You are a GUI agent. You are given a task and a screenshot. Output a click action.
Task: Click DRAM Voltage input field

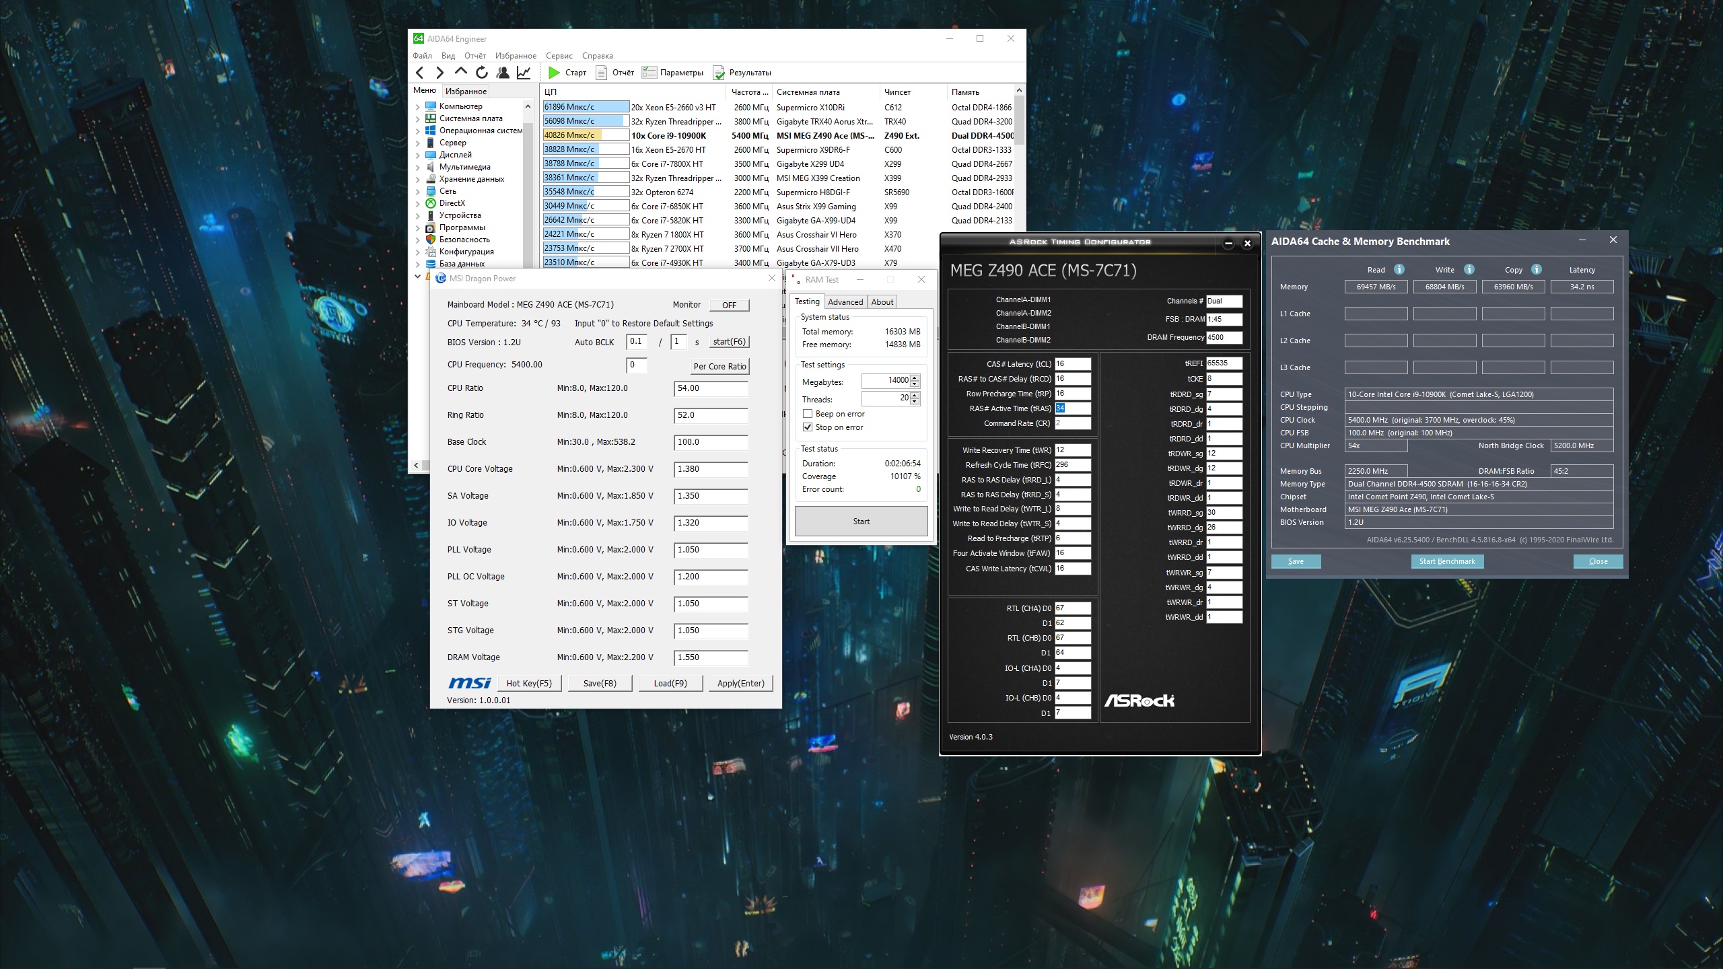(x=711, y=658)
